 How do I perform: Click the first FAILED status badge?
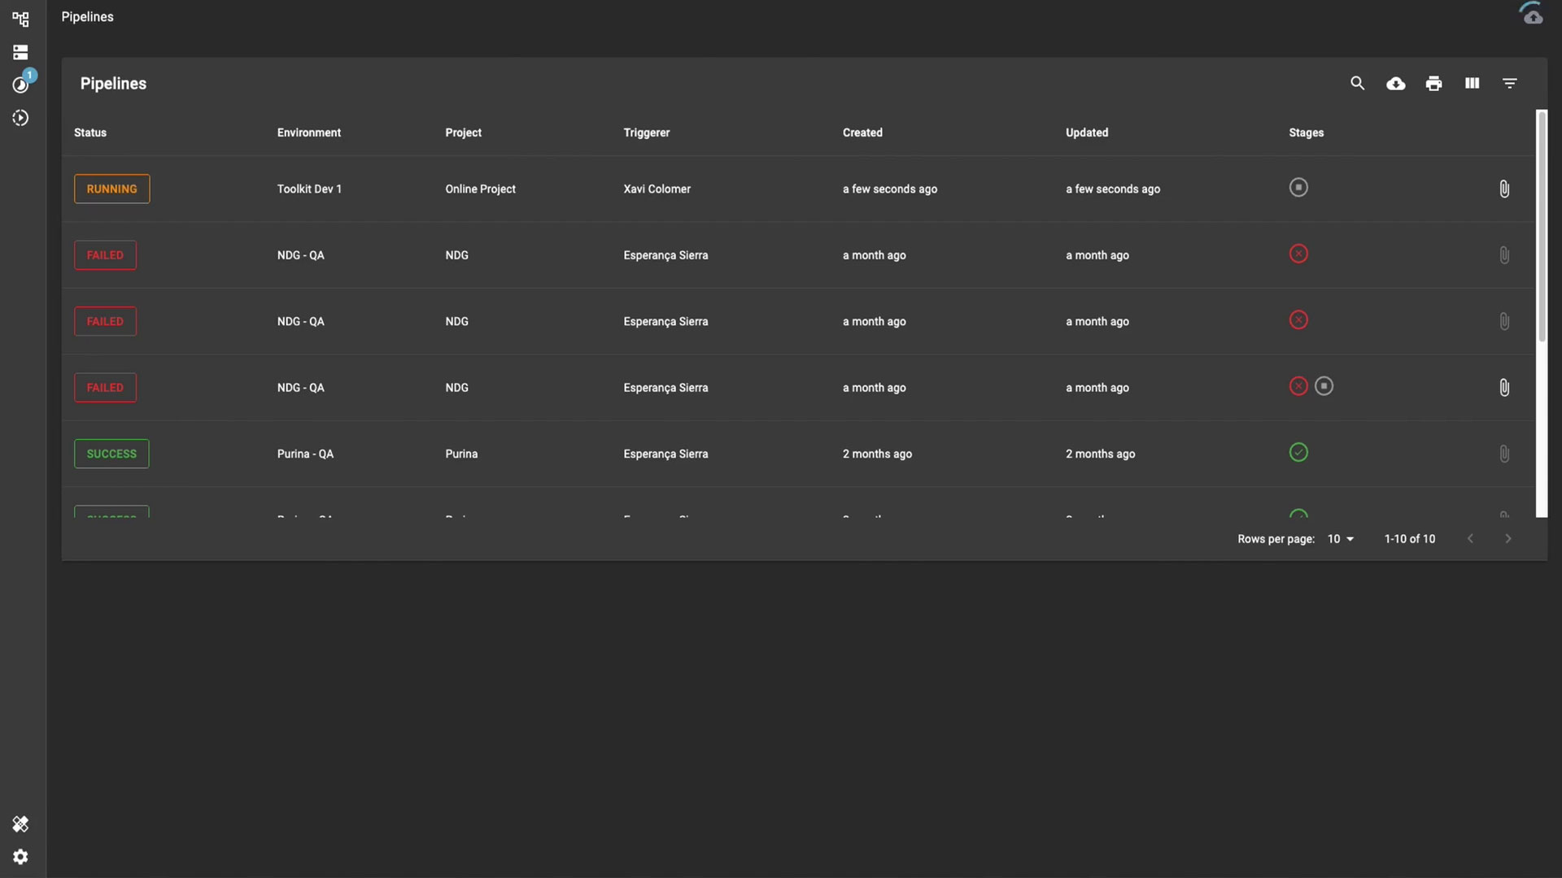click(105, 255)
